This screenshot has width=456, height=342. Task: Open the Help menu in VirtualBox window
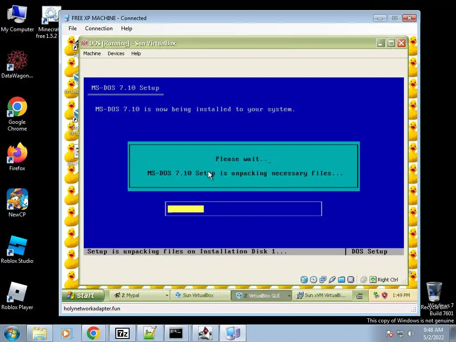(x=136, y=53)
